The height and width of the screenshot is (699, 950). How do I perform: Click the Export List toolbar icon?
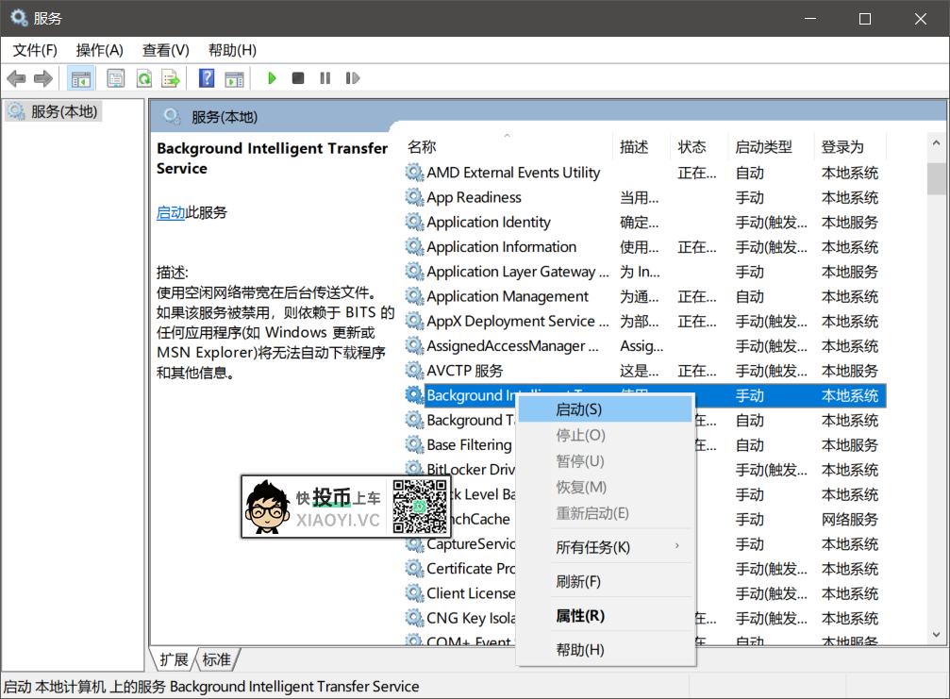pyautogui.click(x=170, y=78)
